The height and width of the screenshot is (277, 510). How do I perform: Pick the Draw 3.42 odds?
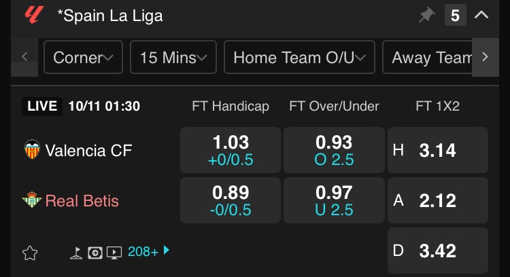438,251
